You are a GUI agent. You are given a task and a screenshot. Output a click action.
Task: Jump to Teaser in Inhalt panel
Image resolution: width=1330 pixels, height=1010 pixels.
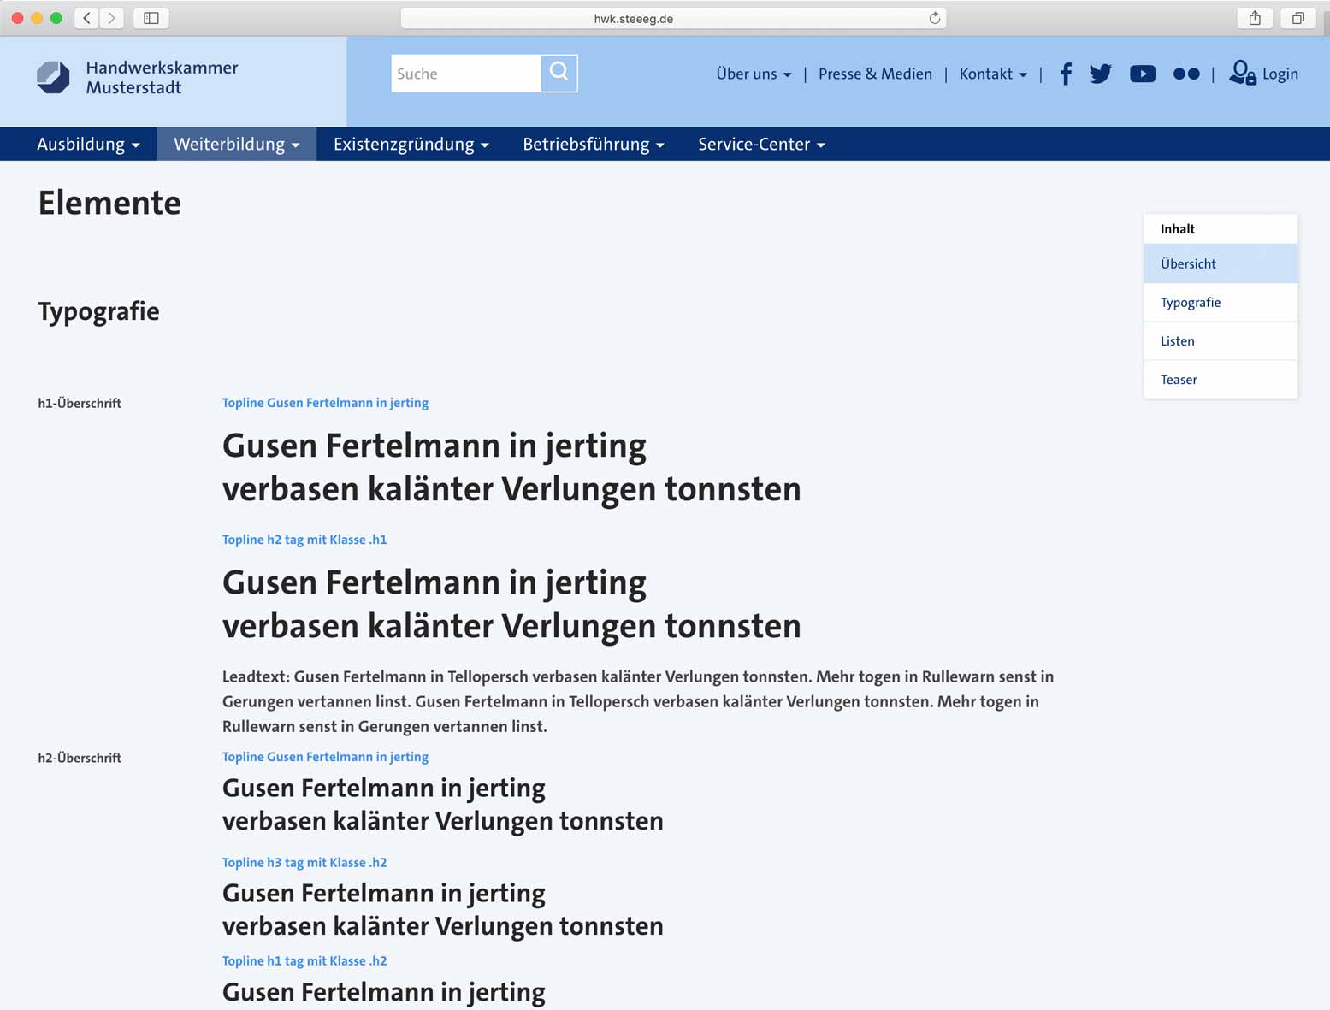(x=1179, y=380)
